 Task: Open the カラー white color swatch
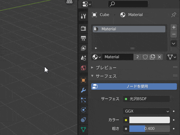150,120
